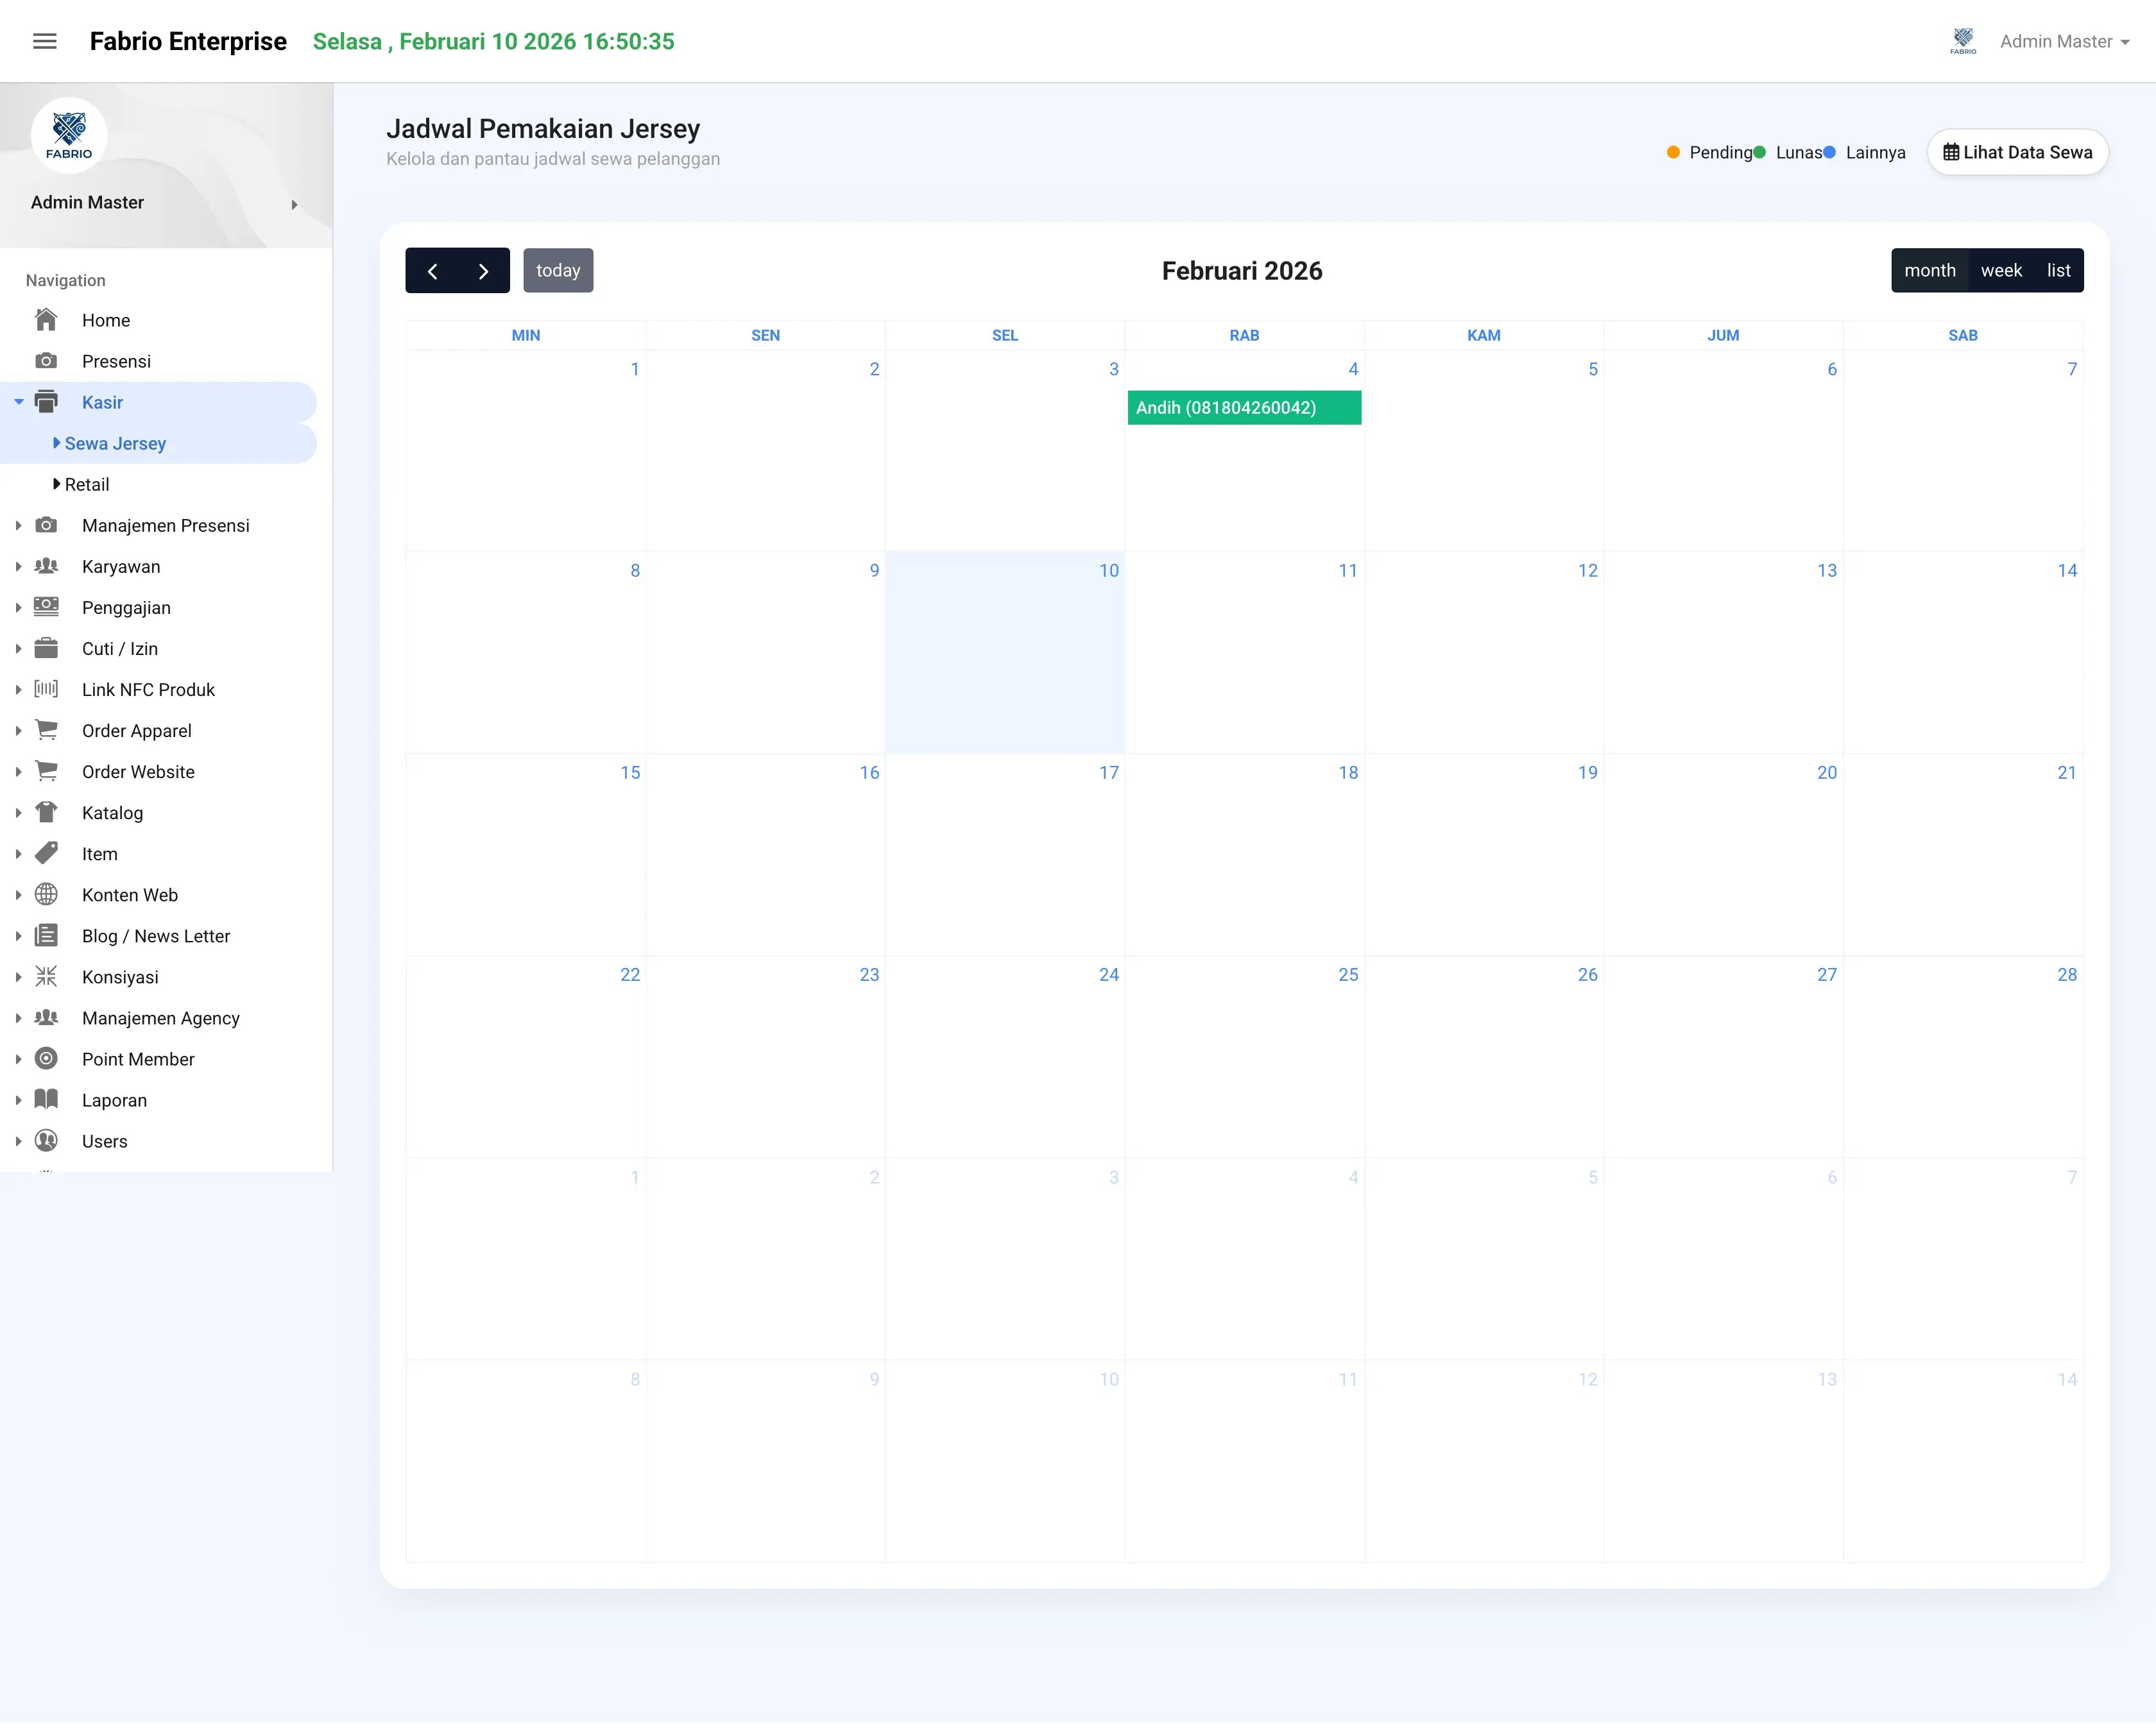This screenshot has height=1723, width=2156.
Task: Expand the Order Website menu arrow
Action: point(18,772)
